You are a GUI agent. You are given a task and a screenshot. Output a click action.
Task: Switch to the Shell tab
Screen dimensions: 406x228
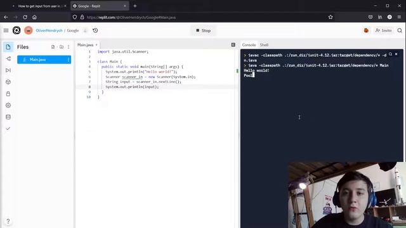tap(264, 45)
